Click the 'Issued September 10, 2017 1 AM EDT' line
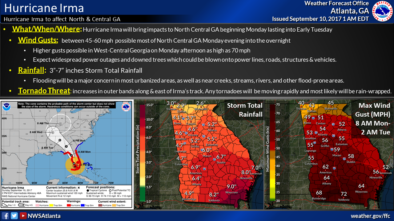Image resolution: width=394 pixels, height=221 pixels. tap(320, 19)
